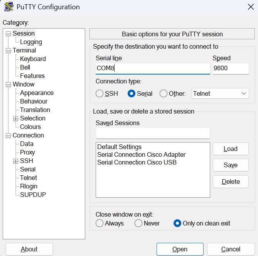Expand the SSH subcategory in the tree
The image size is (258, 256).
coord(16,161)
